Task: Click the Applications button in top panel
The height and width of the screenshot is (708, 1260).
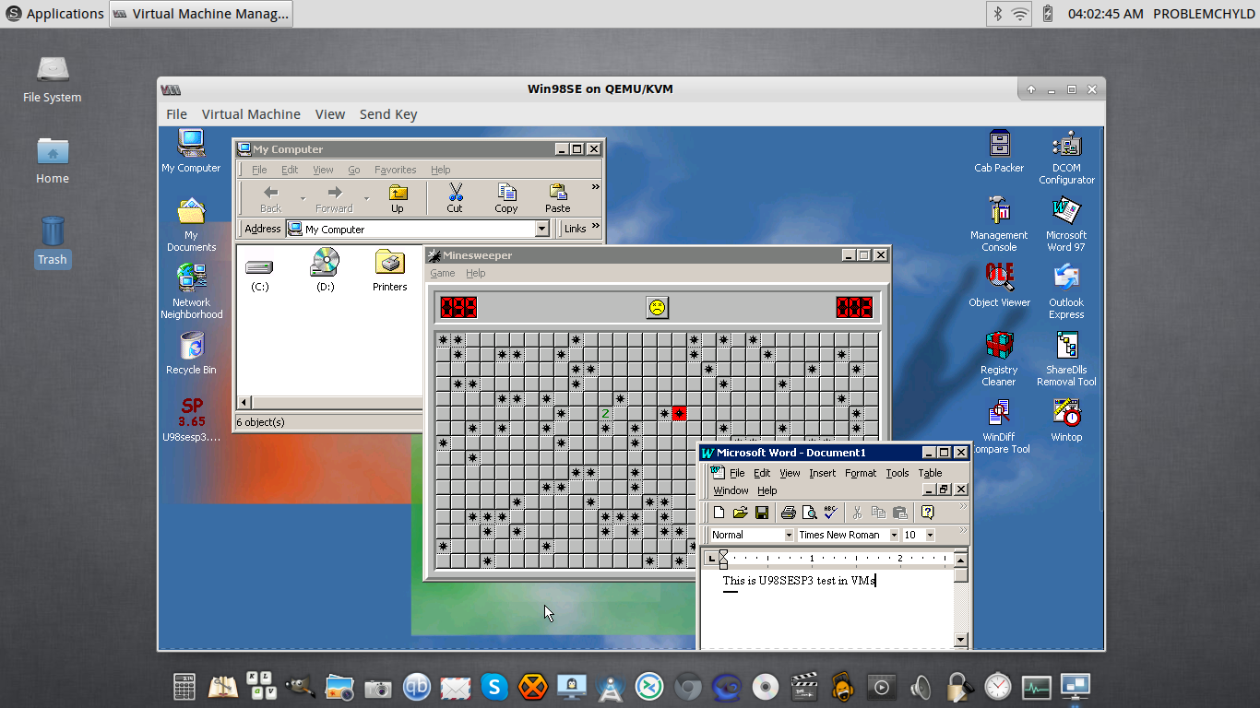Action: click(54, 14)
